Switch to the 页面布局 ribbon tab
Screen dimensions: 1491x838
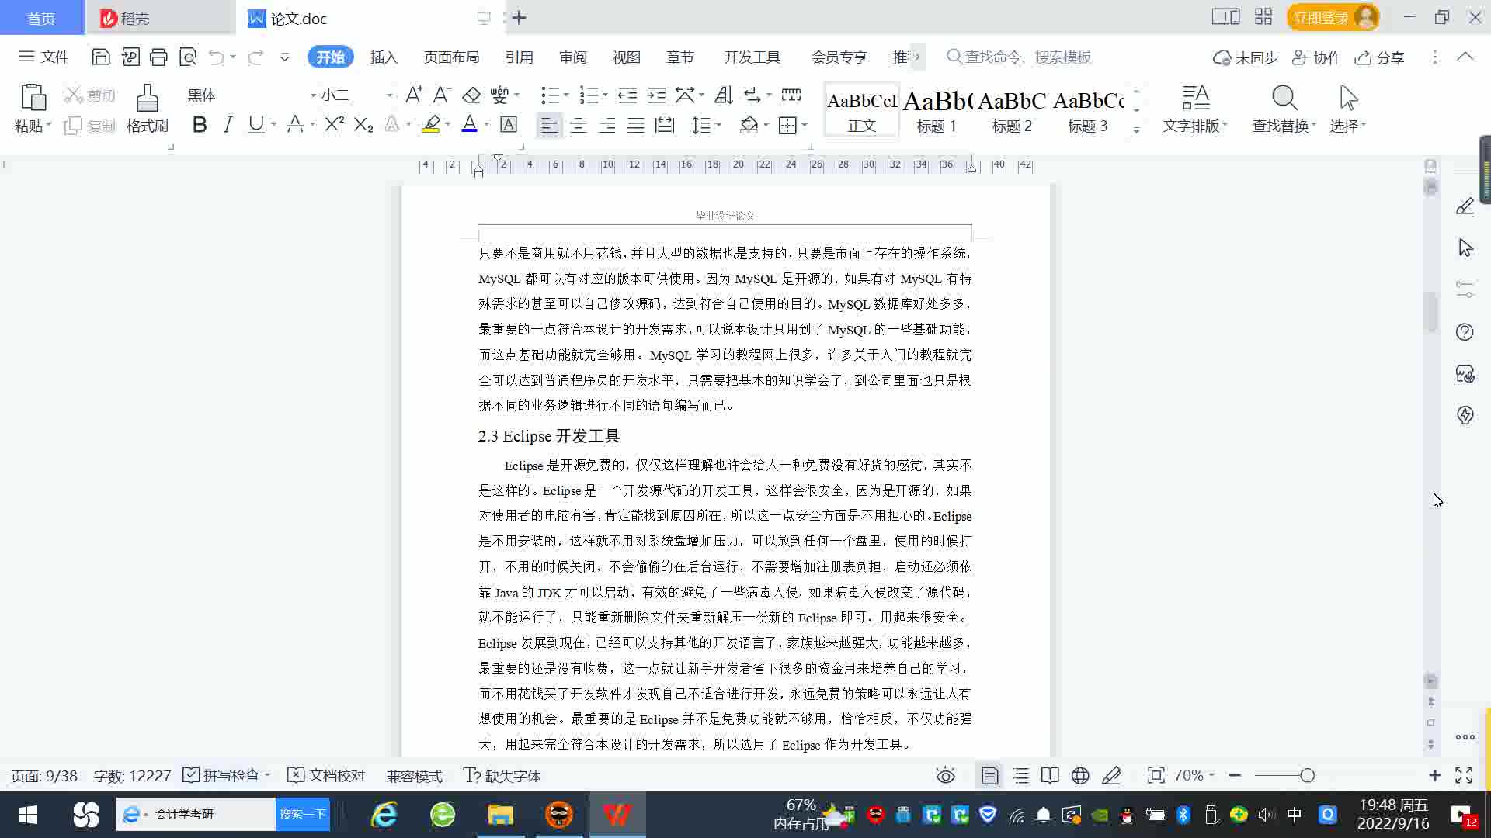click(x=451, y=57)
